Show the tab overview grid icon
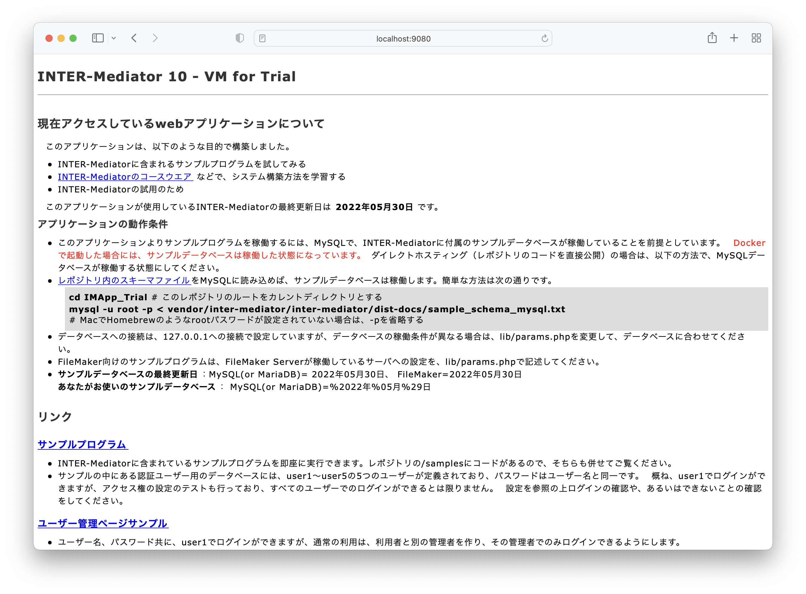806x594 pixels. 756,38
